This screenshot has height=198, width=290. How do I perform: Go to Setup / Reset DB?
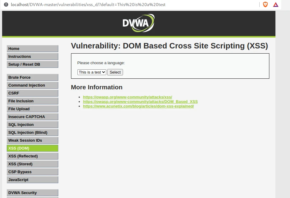point(32,64)
